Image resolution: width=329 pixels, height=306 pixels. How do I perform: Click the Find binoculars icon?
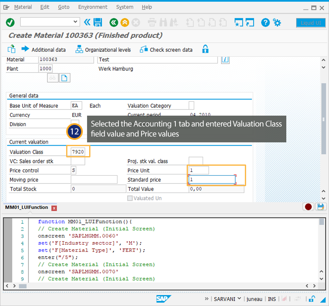[x=163, y=23]
